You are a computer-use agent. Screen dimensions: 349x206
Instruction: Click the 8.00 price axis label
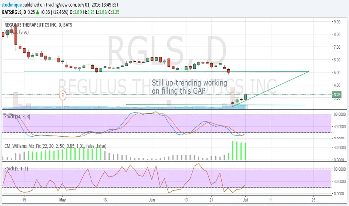coord(337,34)
